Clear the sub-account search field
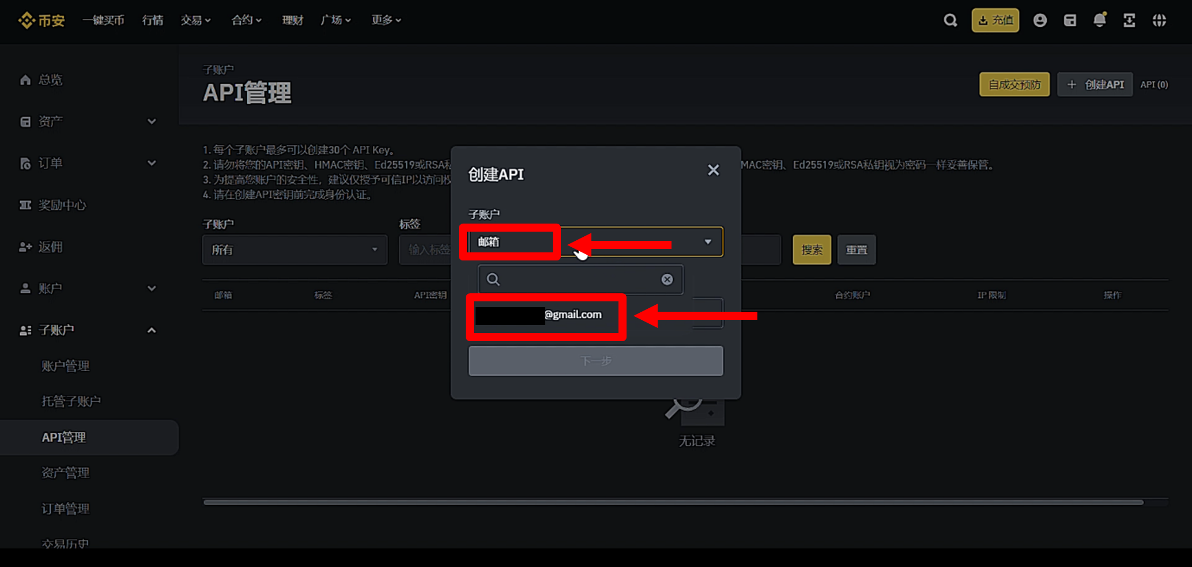 click(x=667, y=279)
